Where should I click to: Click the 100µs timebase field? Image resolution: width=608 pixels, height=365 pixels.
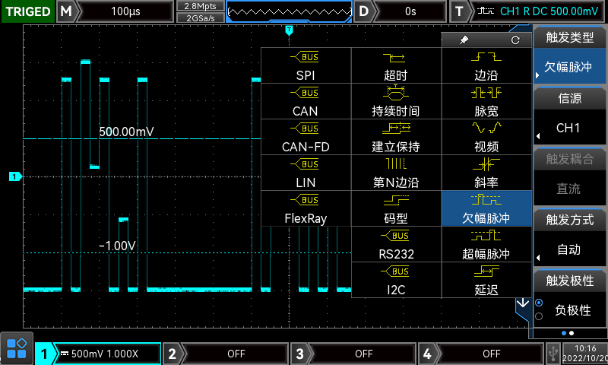point(125,11)
